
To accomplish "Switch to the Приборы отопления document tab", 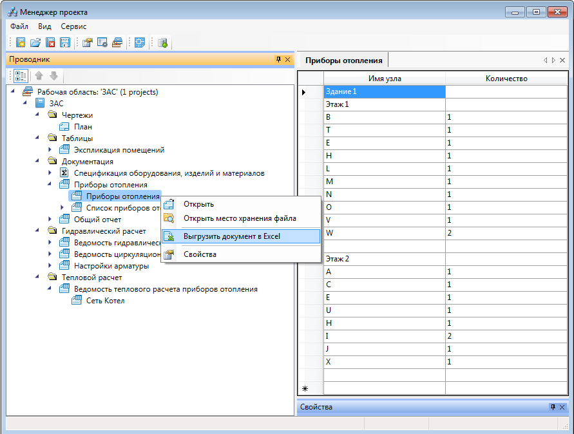I will point(344,61).
